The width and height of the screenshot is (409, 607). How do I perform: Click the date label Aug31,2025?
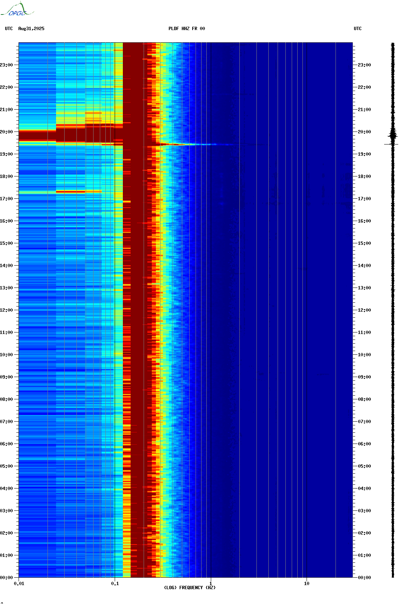31,29
